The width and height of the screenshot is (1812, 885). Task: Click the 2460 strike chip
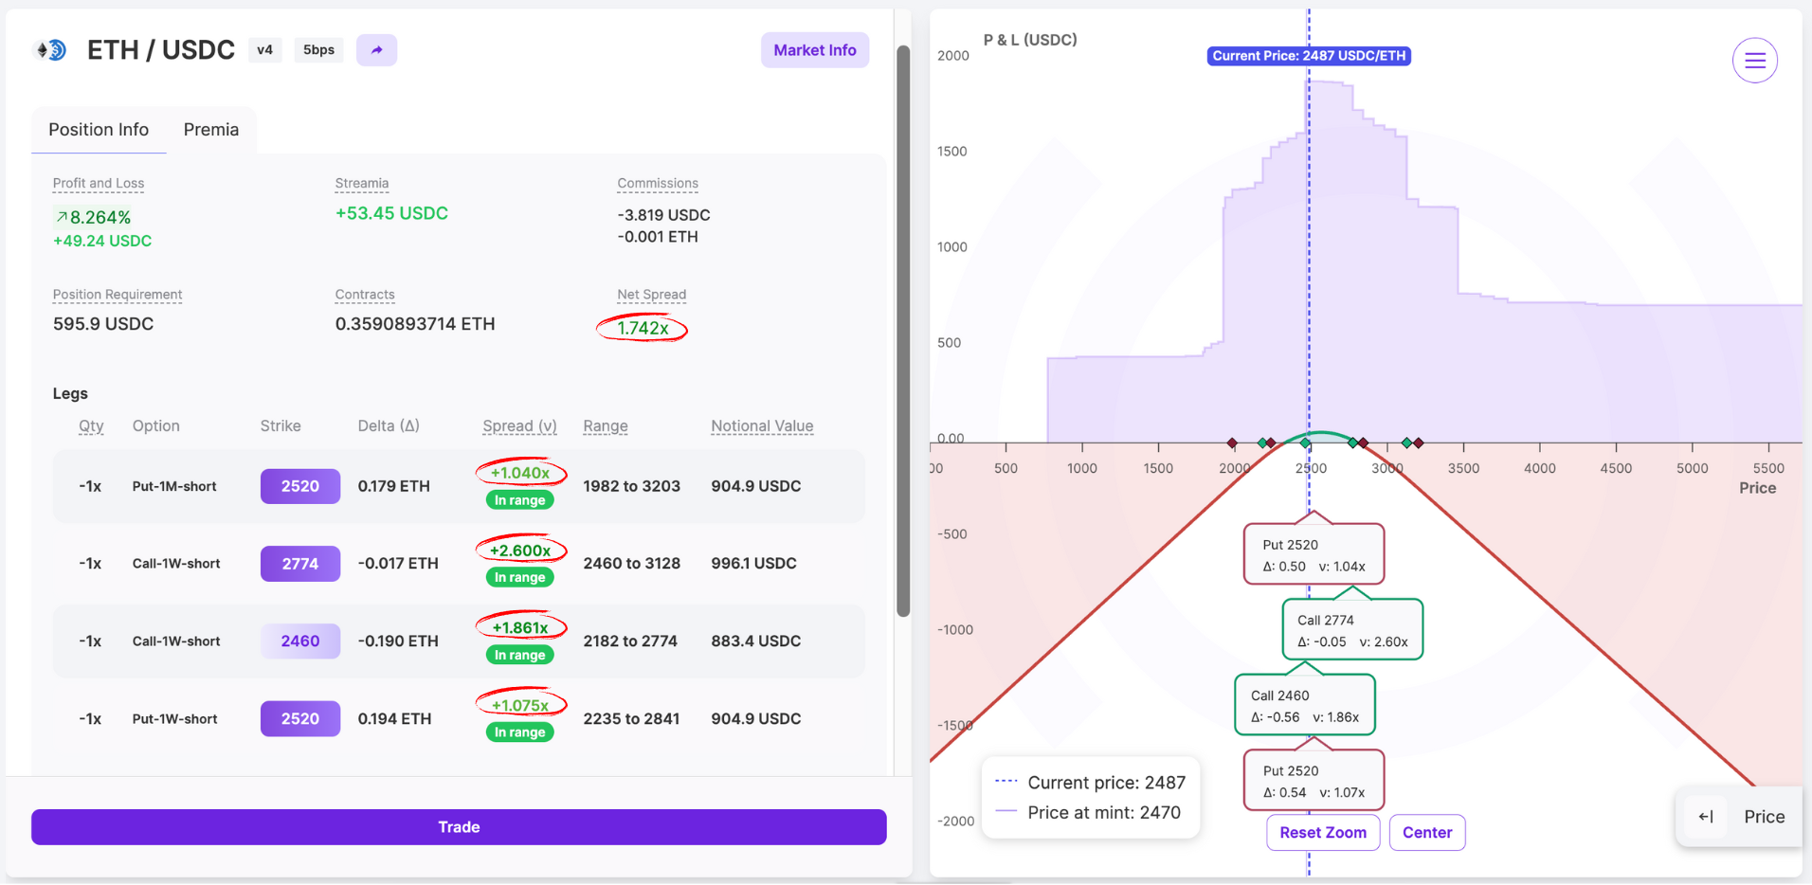coord(300,641)
